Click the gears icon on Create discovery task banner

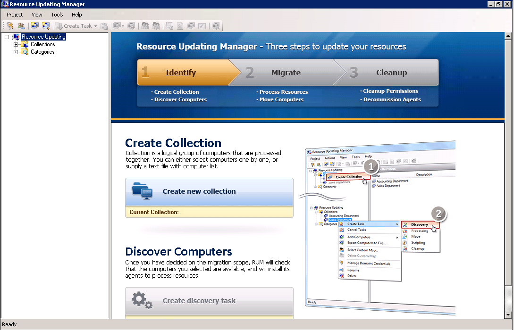(x=142, y=300)
